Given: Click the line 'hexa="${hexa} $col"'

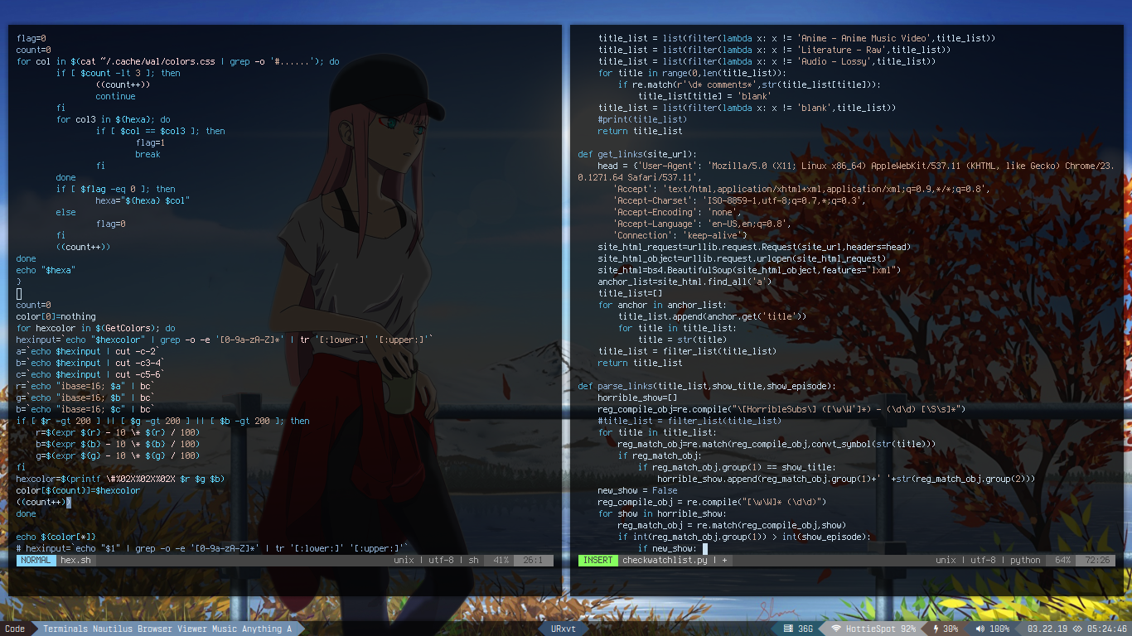Looking at the screenshot, I should click(x=143, y=200).
